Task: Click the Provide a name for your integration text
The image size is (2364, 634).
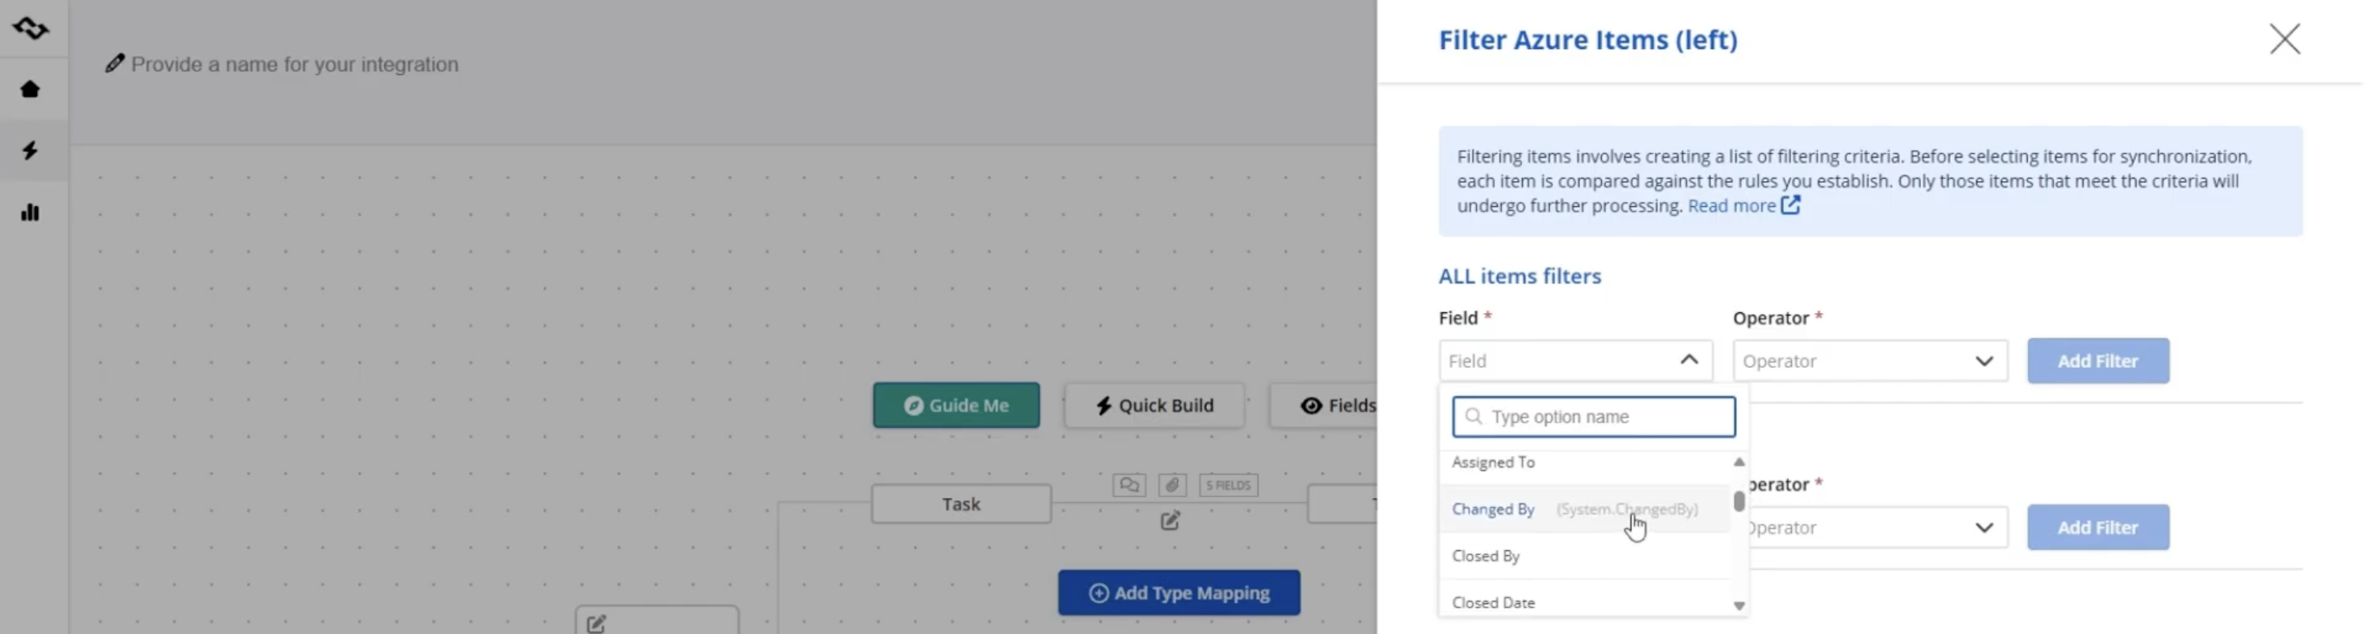Action: click(295, 64)
